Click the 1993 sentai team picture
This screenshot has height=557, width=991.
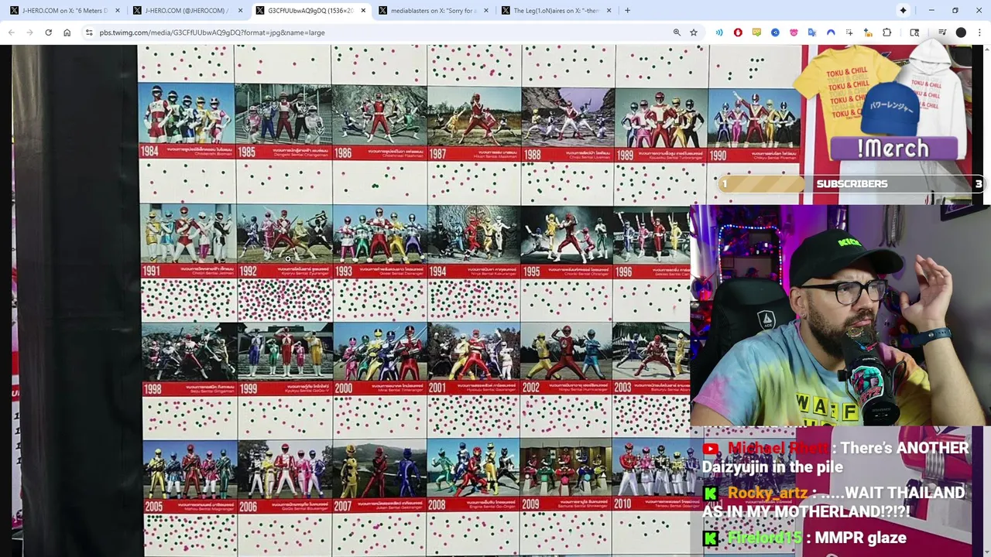(x=380, y=234)
